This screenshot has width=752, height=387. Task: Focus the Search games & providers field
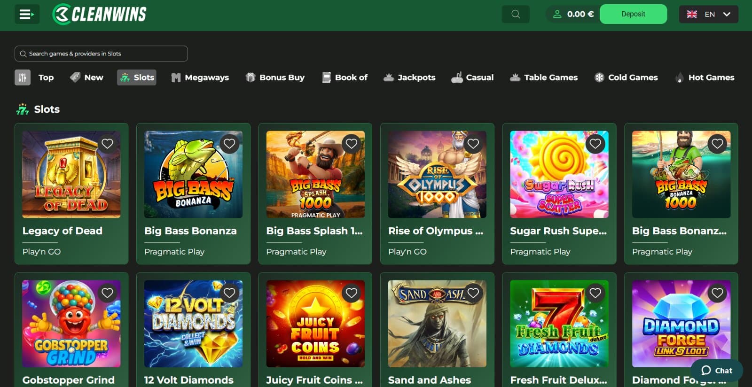tap(101, 54)
